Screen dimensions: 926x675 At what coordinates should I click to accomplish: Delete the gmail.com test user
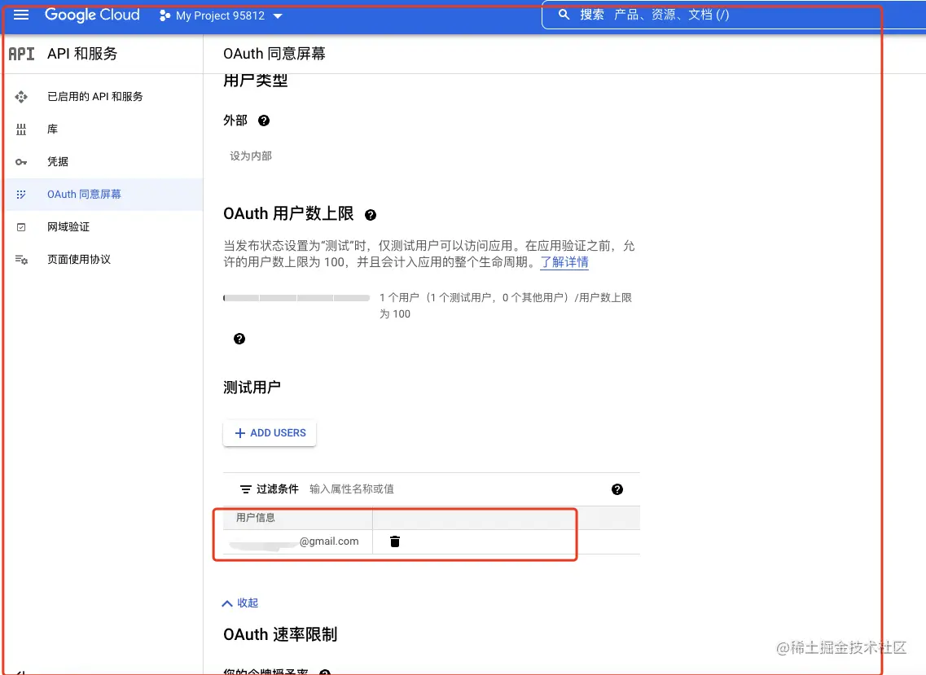click(395, 541)
